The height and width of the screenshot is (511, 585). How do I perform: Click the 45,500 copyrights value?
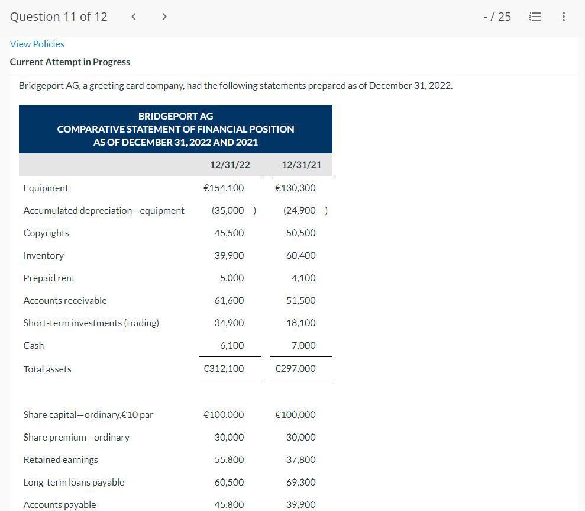229,233
